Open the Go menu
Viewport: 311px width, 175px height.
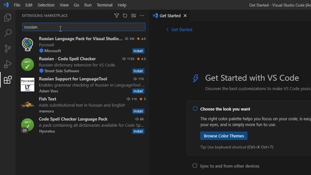(x=76, y=5)
